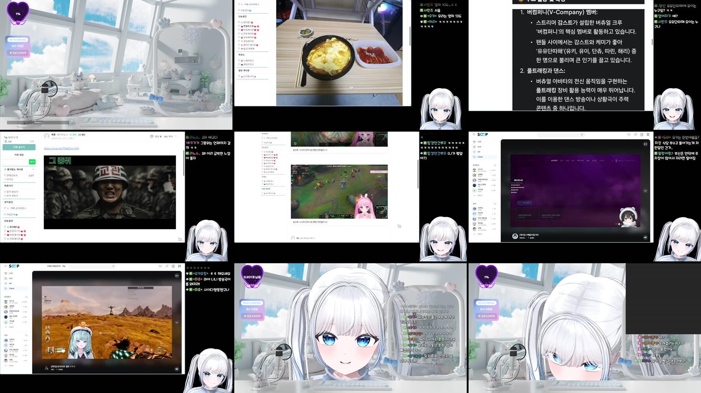Open the SOOP hamburger menu
701x393 pixels.
point(474,134)
